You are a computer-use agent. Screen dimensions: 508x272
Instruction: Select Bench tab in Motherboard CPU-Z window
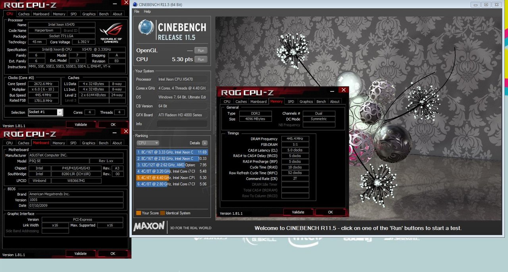point(104,143)
